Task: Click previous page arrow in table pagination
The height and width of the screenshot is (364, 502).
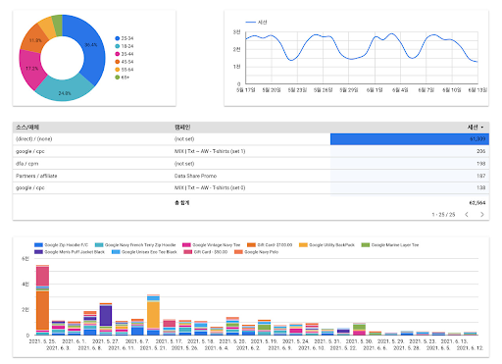Action: coord(467,215)
